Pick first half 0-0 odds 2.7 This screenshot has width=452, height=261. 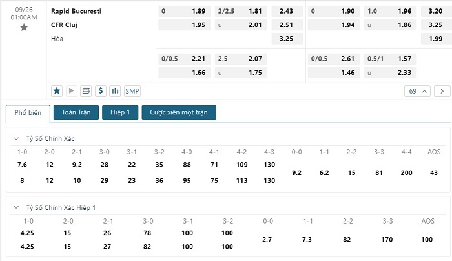267,240
